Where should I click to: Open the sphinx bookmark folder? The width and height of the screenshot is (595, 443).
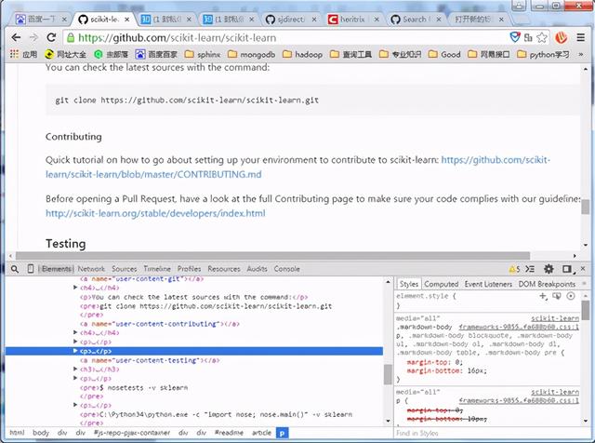coord(203,54)
